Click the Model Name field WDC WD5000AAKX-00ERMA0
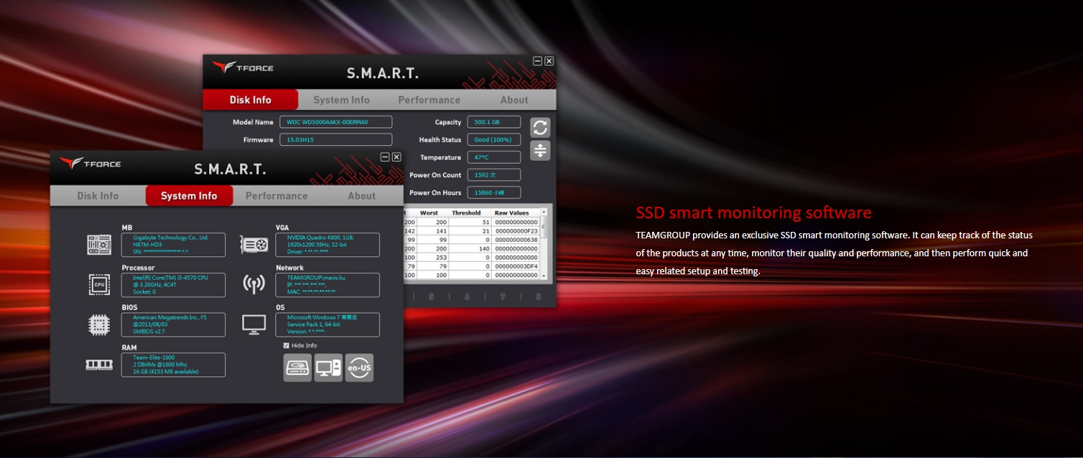 tap(336, 122)
